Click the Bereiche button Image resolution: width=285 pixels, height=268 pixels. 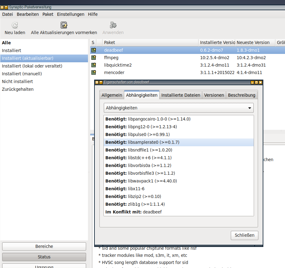tap(44, 246)
